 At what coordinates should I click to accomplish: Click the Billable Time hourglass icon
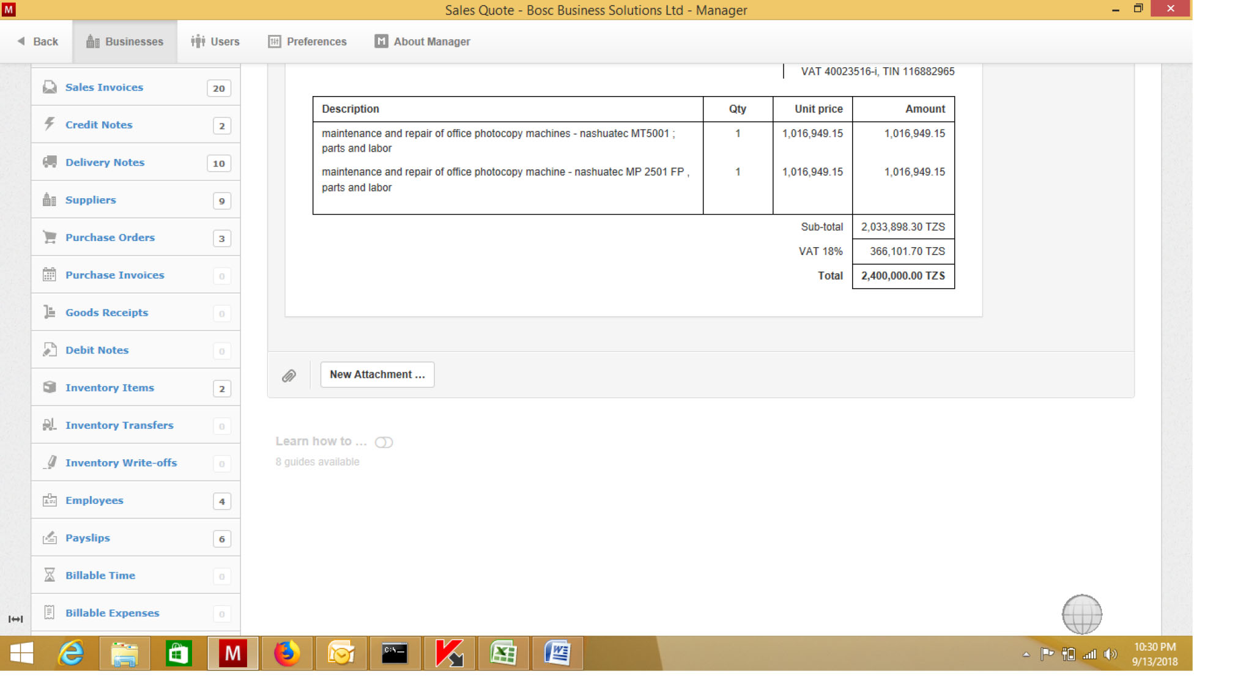tap(50, 575)
